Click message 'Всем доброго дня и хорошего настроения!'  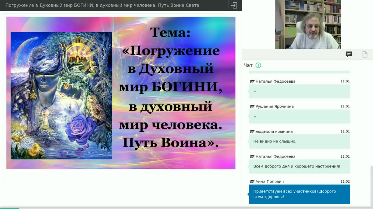[297, 166]
